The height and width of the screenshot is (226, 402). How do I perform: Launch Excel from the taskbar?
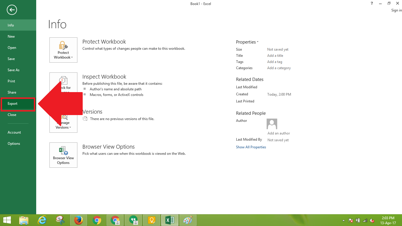pyautogui.click(x=170, y=220)
